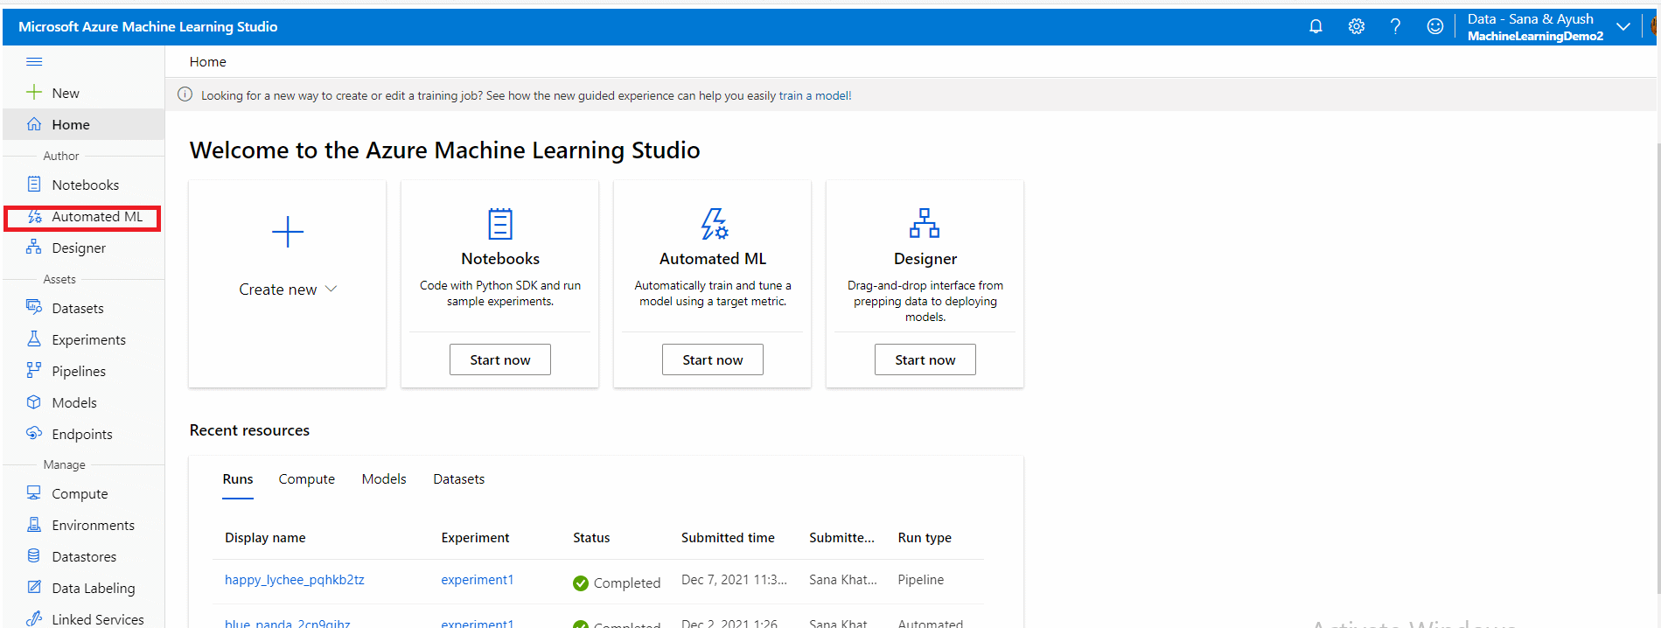Sort by the Display name column header

(x=265, y=538)
